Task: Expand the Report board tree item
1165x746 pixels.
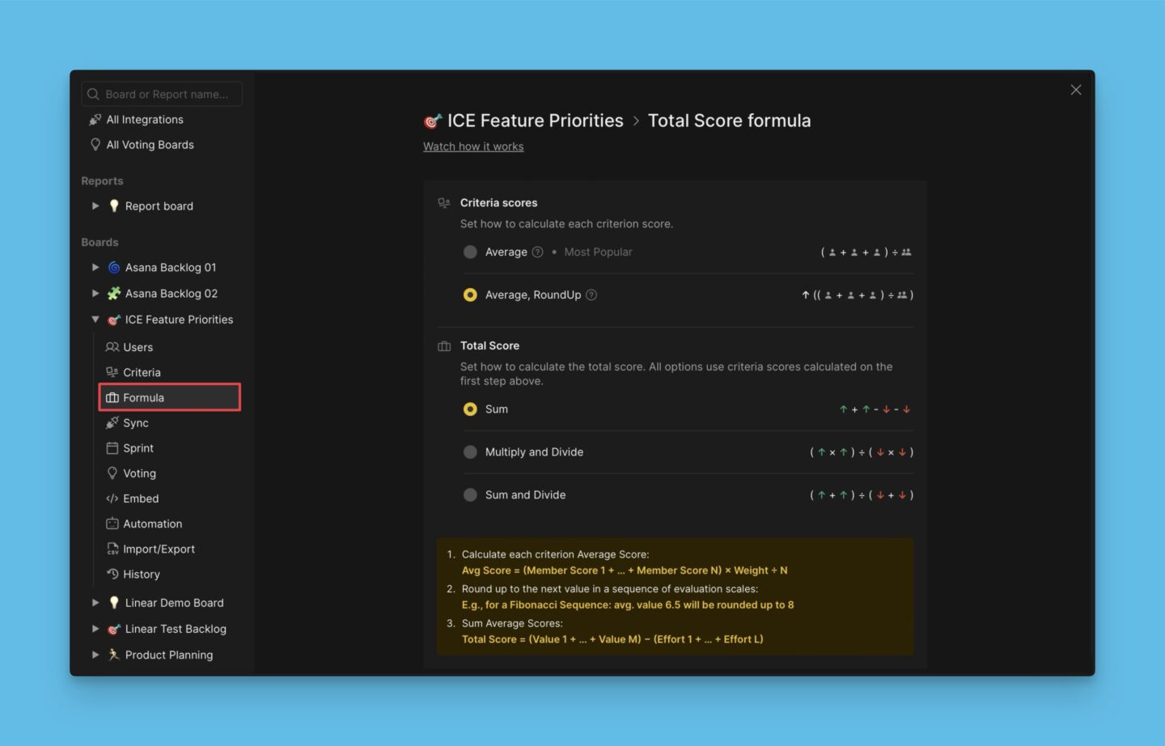Action: click(x=95, y=206)
